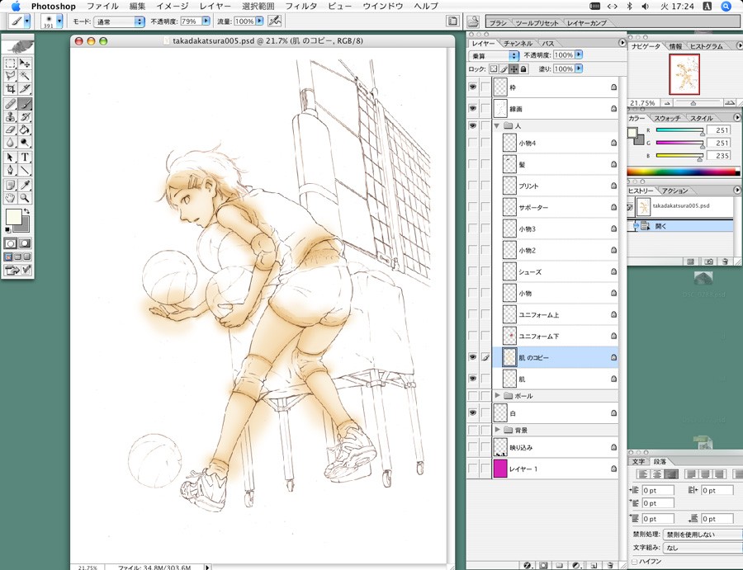Viewport: 743px width, 570px height.
Task: Select the Magic Wand tool
Action: coord(25,76)
